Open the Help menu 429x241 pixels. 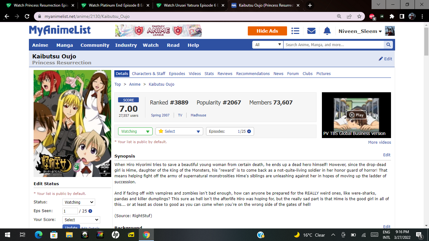pyautogui.click(x=193, y=45)
